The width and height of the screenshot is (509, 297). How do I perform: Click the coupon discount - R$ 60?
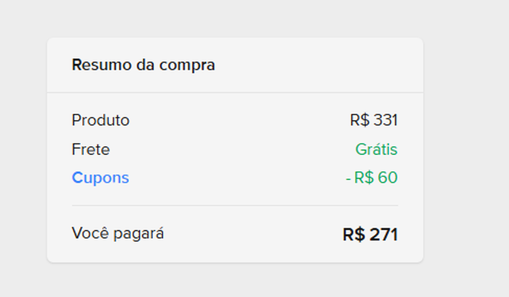click(x=372, y=178)
